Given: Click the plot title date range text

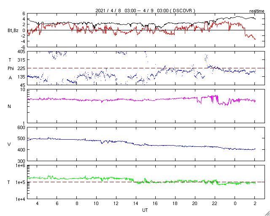Looking at the screenshot, I should click(145, 11).
